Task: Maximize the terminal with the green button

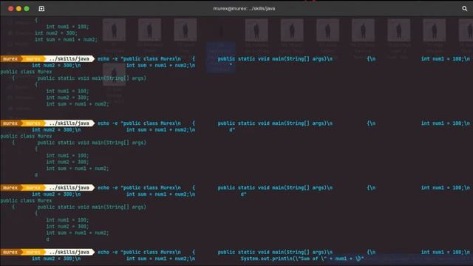Action: point(27,8)
